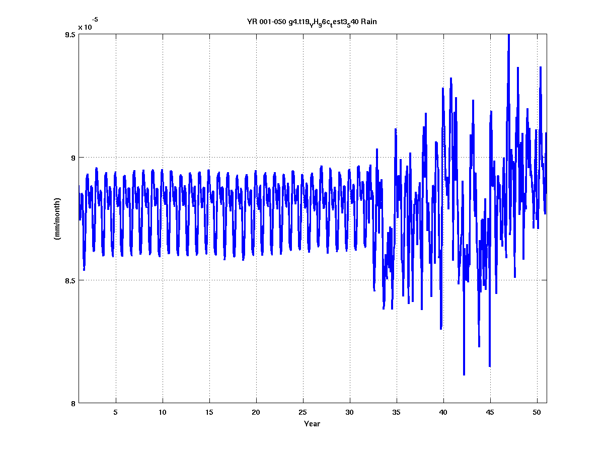Click x-axis tick label '5'
The width and height of the screenshot is (604, 453).
(x=116, y=412)
